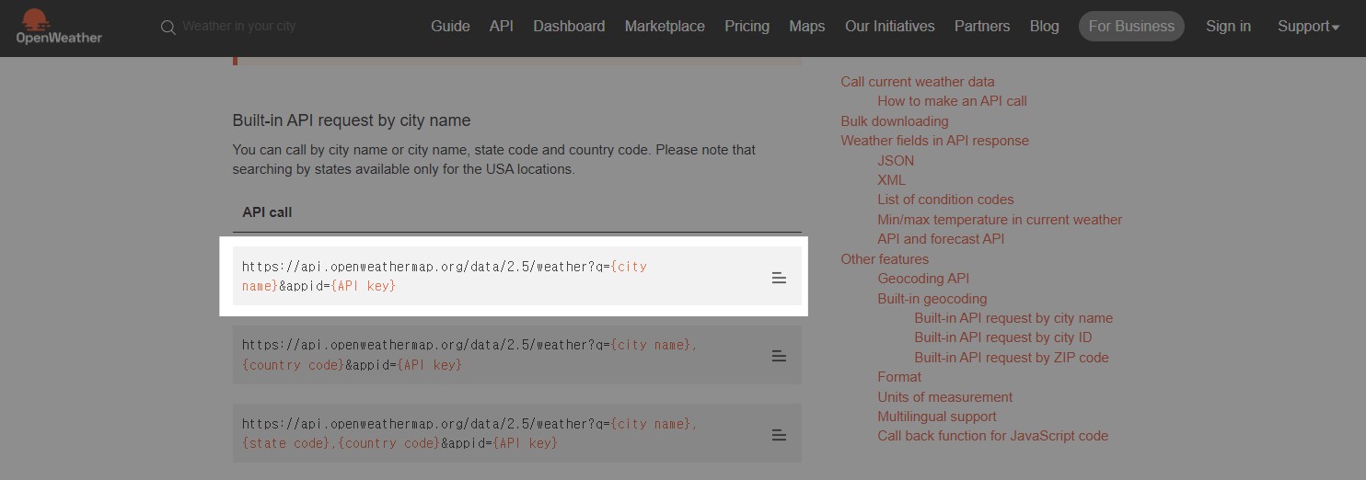Open 'Call back function for JavaScript code' link
This screenshot has width=1366, height=480.
click(x=992, y=436)
